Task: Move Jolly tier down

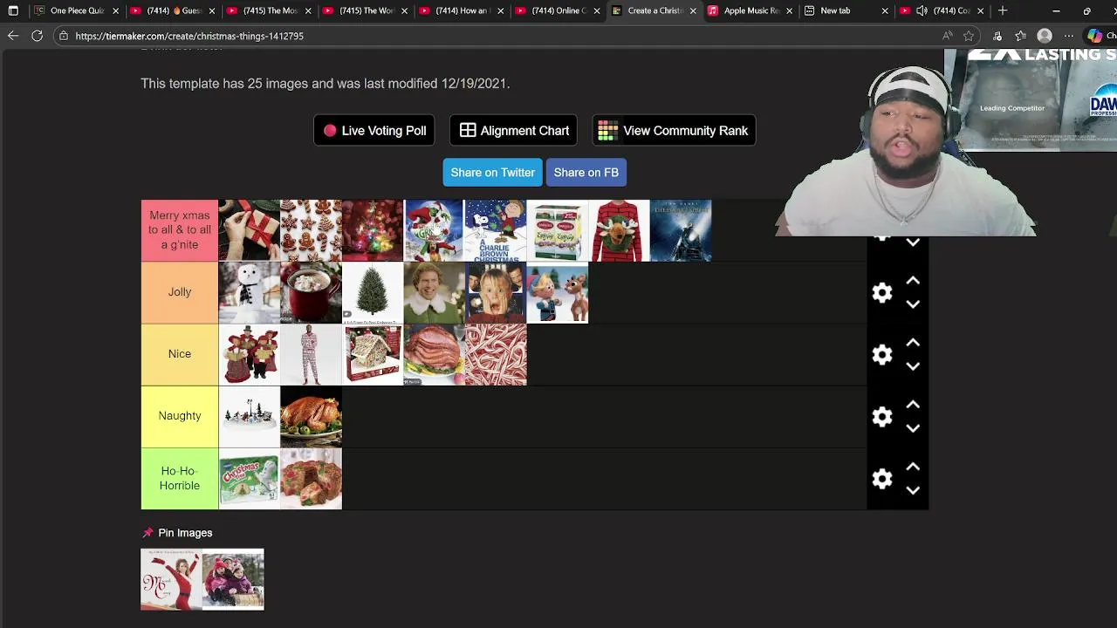Action: (x=913, y=304)
